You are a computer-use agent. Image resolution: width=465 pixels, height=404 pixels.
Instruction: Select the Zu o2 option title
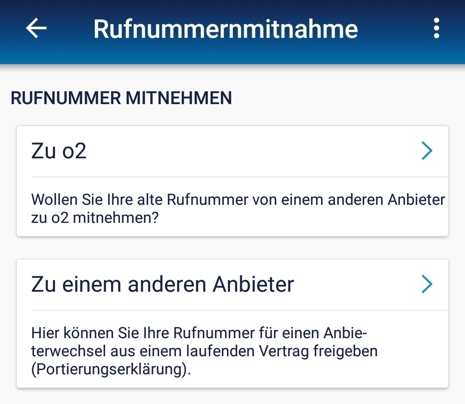click(59, 151)
